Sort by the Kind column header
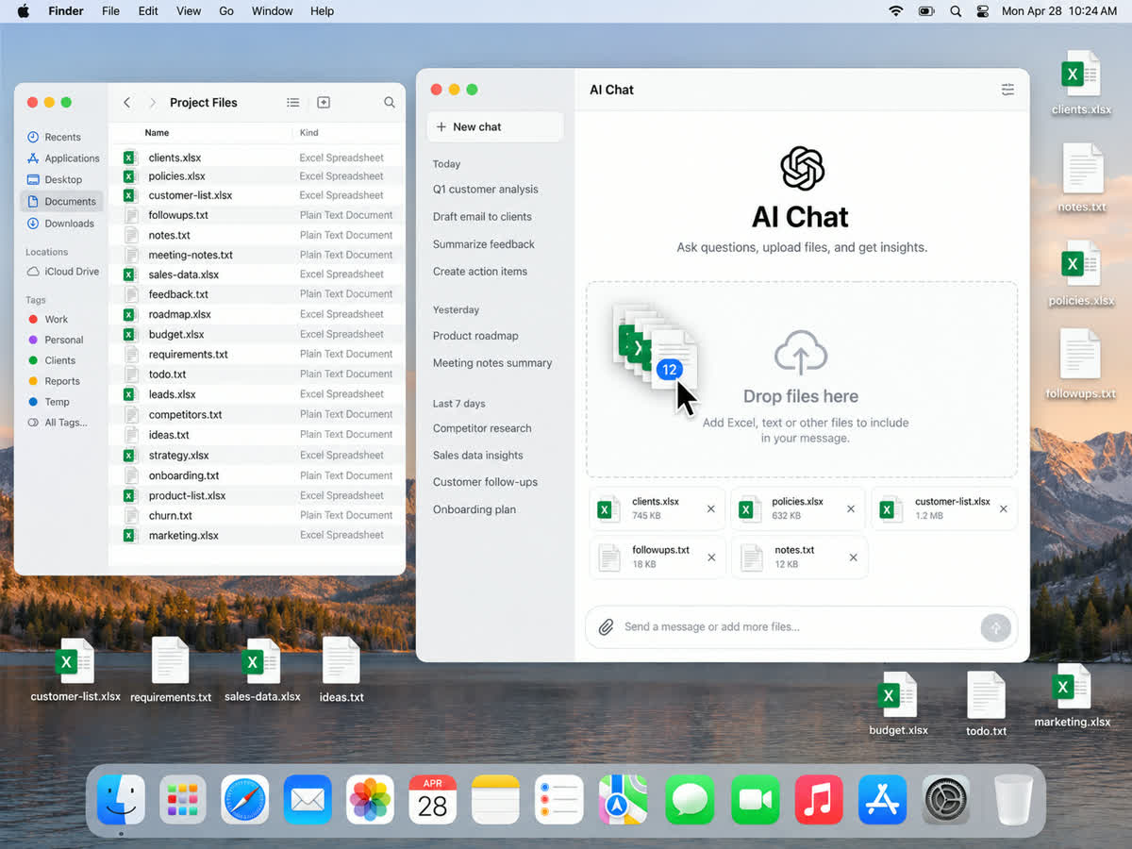 tap(309, 133)
